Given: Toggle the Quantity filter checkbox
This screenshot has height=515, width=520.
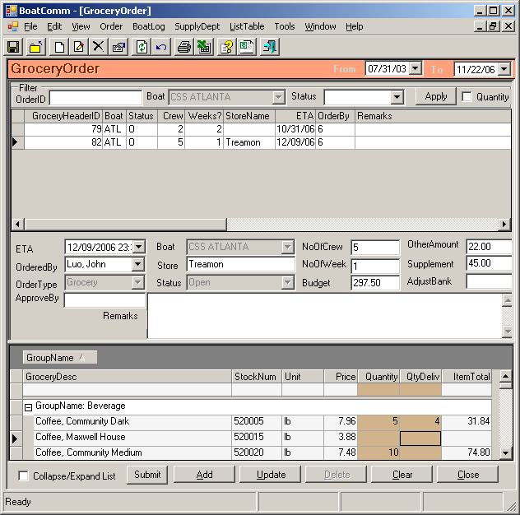Looking at the screenshot, I should pos(467,97).
